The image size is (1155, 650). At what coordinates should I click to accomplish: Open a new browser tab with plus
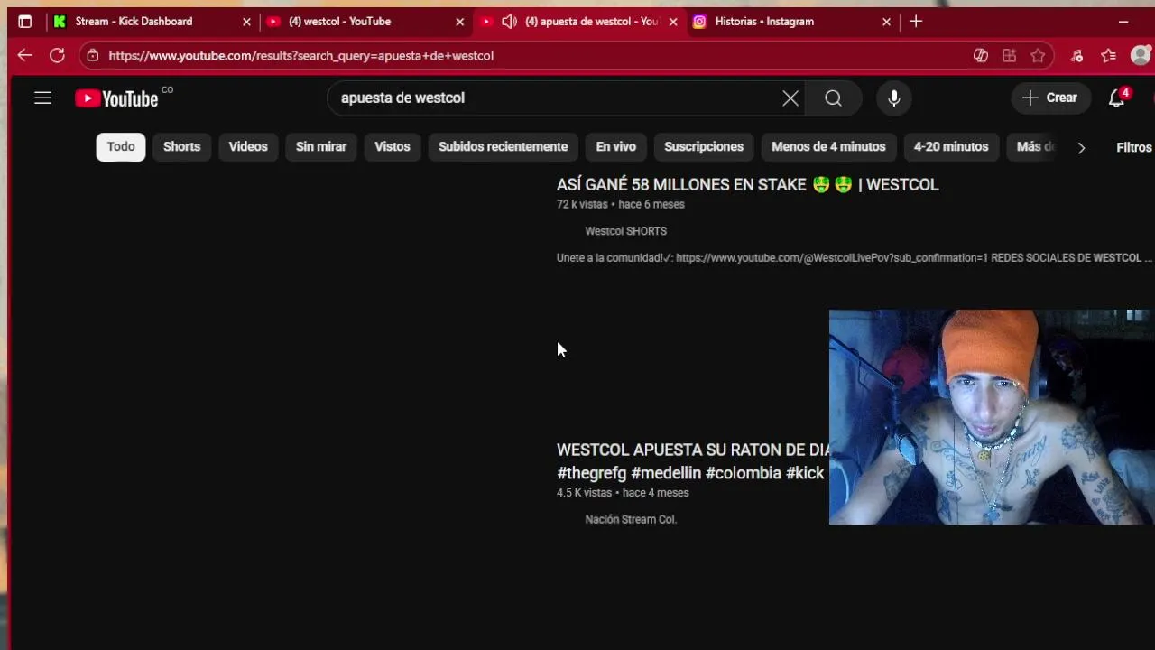tap(916, 22)
